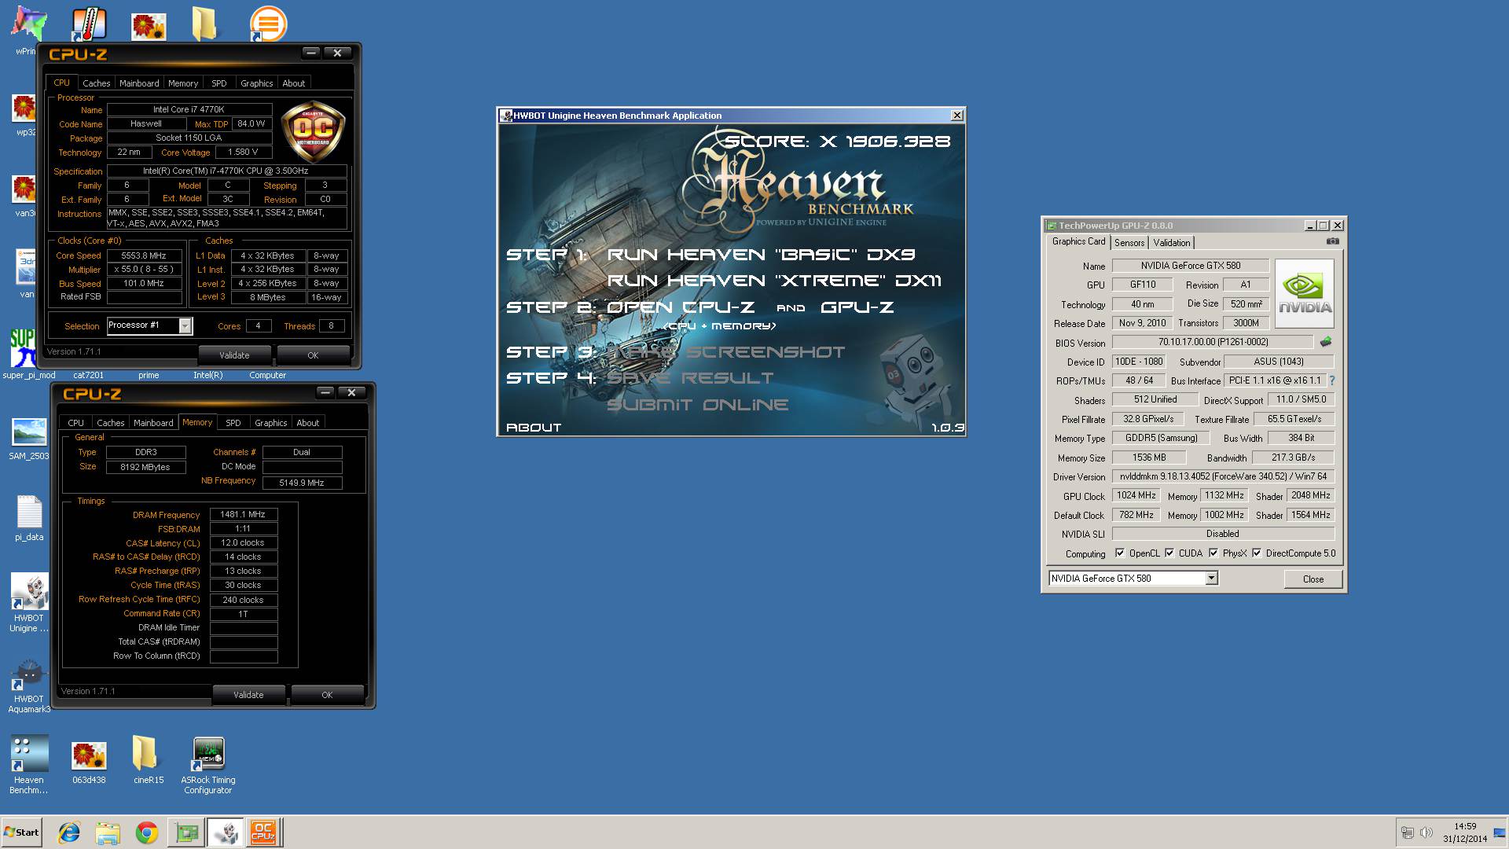The height and width of the screenshot is (849, 1509).
Task: Toggle the OpenCL checkbox in GPU-Z
Action: coord(1120,553)
